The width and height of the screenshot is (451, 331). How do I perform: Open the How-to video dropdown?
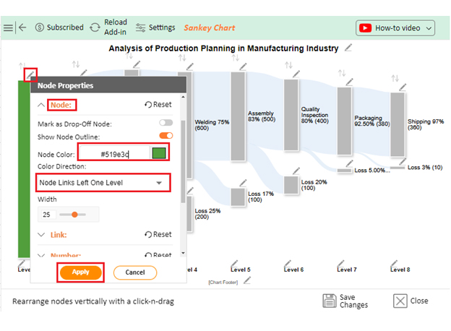(x=395, y=28)
